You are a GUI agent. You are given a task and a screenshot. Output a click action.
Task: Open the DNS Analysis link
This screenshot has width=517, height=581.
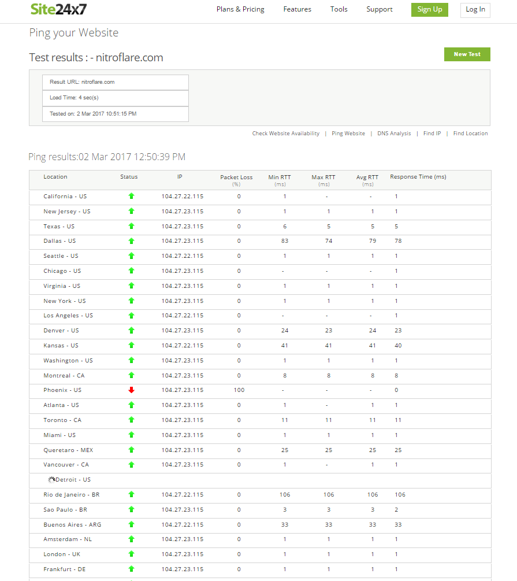[x=394, y=134]
